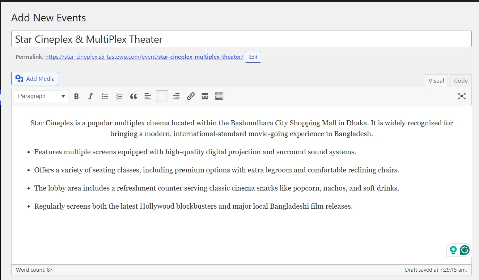This screenshot has height=280, width=479.
Task: Open the event permalink URL
Action: coord(144,57)
